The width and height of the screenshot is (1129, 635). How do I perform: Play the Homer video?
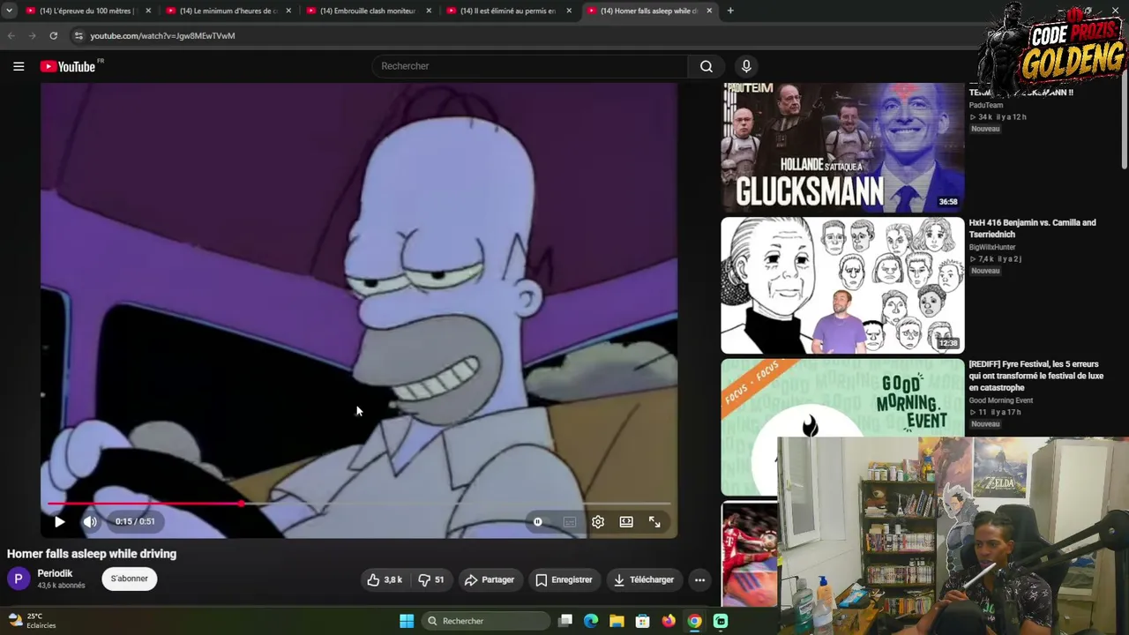click(x=59, y=522)
